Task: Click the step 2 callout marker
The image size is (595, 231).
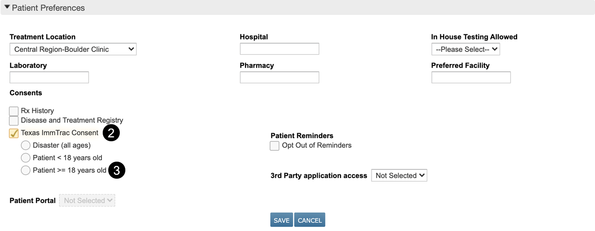Action: (x=111, y=133)
